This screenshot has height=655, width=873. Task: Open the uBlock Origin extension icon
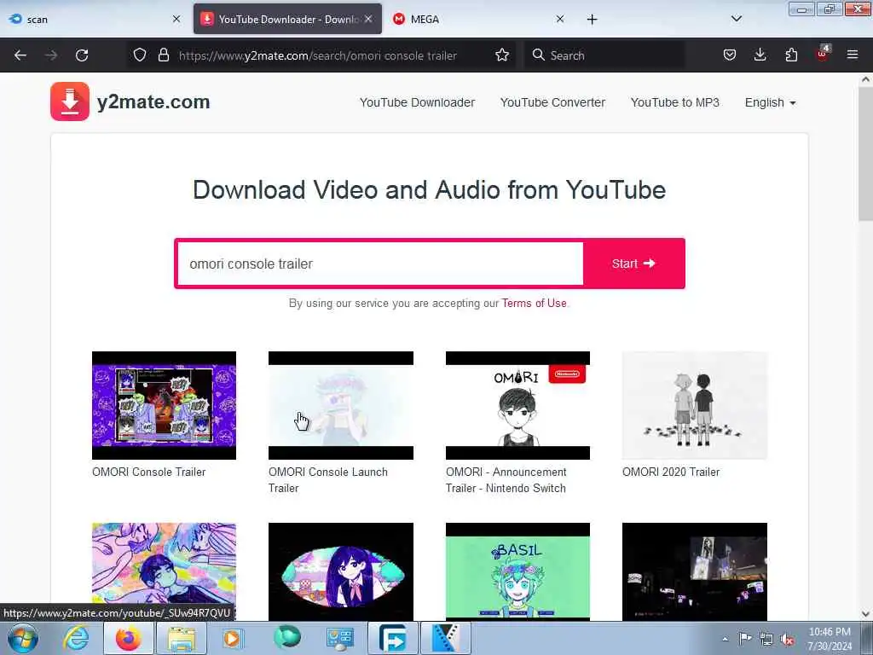tap(823, 54)
